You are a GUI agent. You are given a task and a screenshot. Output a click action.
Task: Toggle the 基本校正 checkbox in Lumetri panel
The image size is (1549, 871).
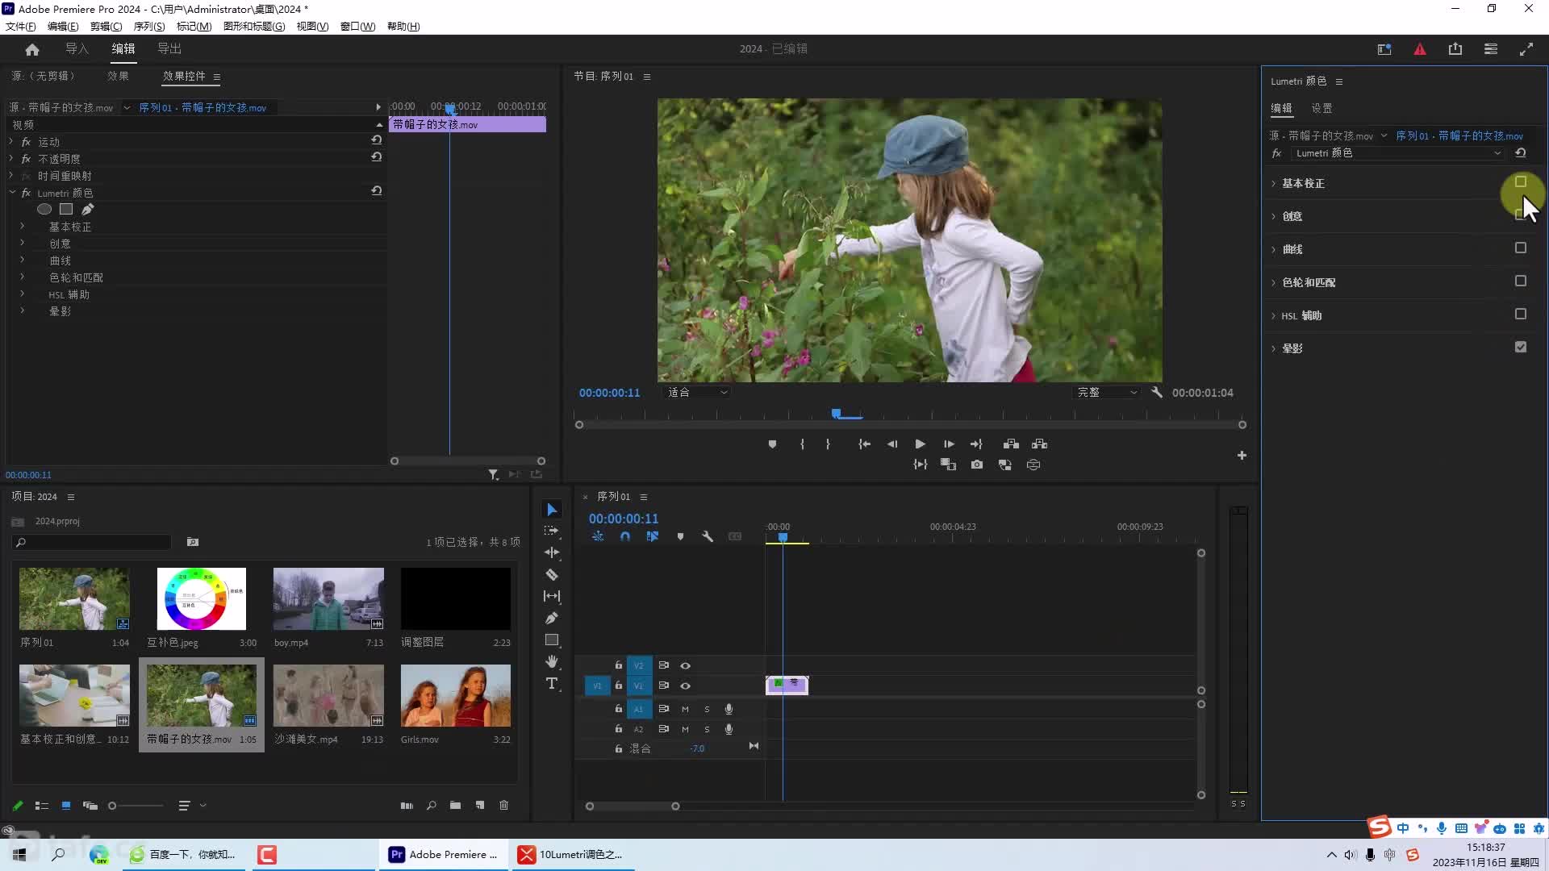1521,182
